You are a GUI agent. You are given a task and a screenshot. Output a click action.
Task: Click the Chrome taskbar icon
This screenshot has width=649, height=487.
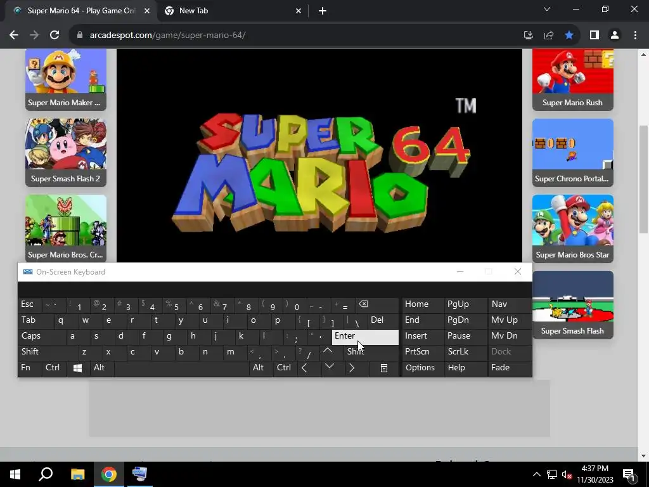(109, 474)
